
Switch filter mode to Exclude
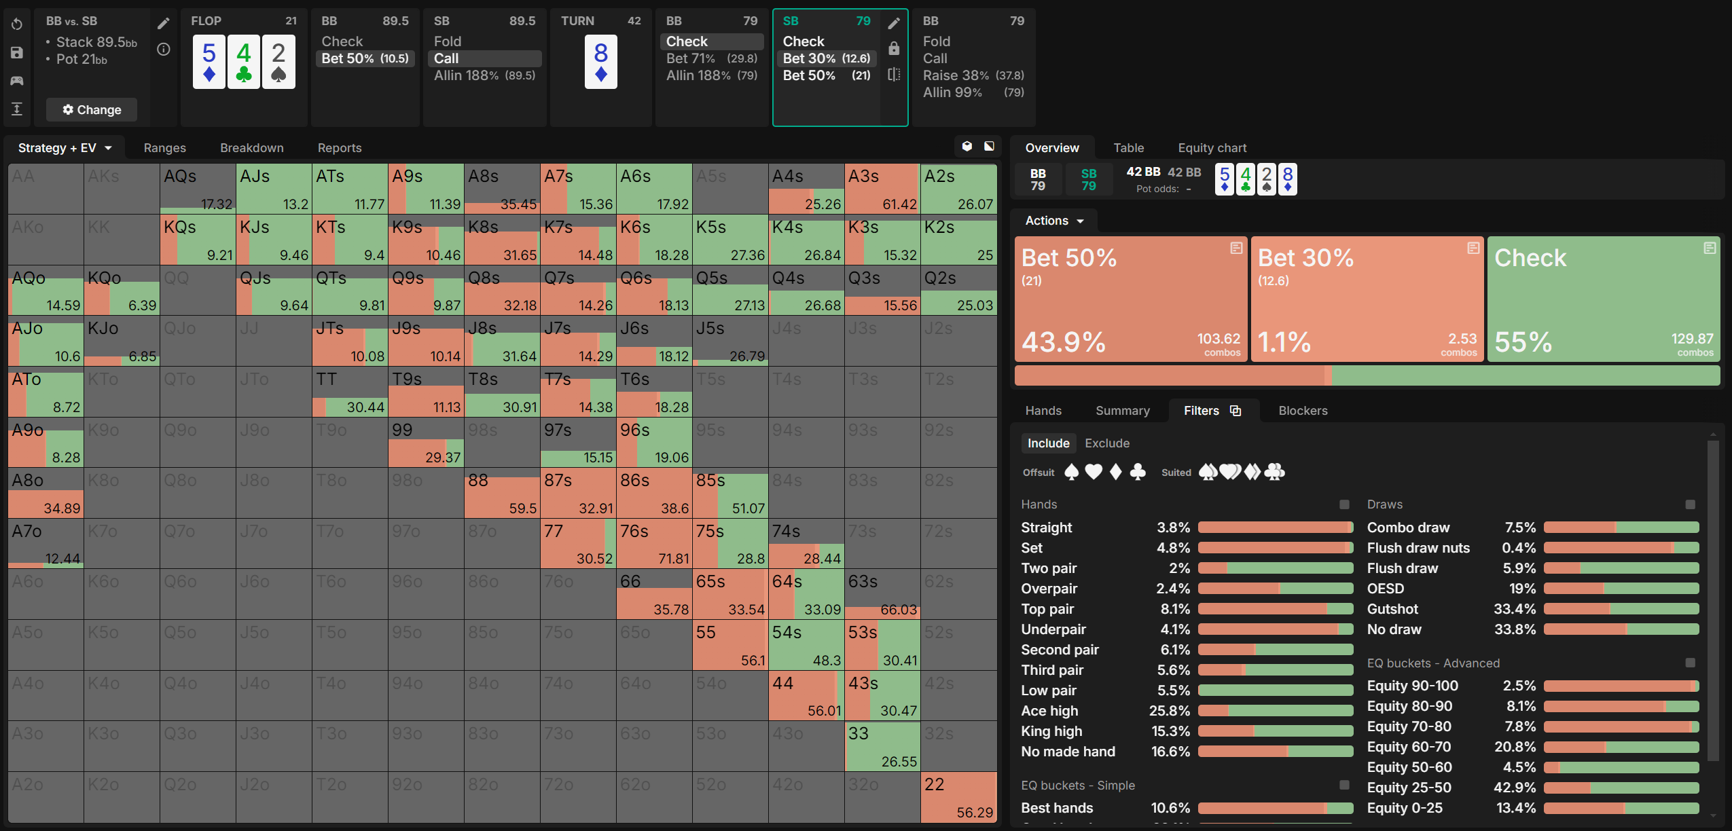pyautogui.click(x=1106, y=443)
